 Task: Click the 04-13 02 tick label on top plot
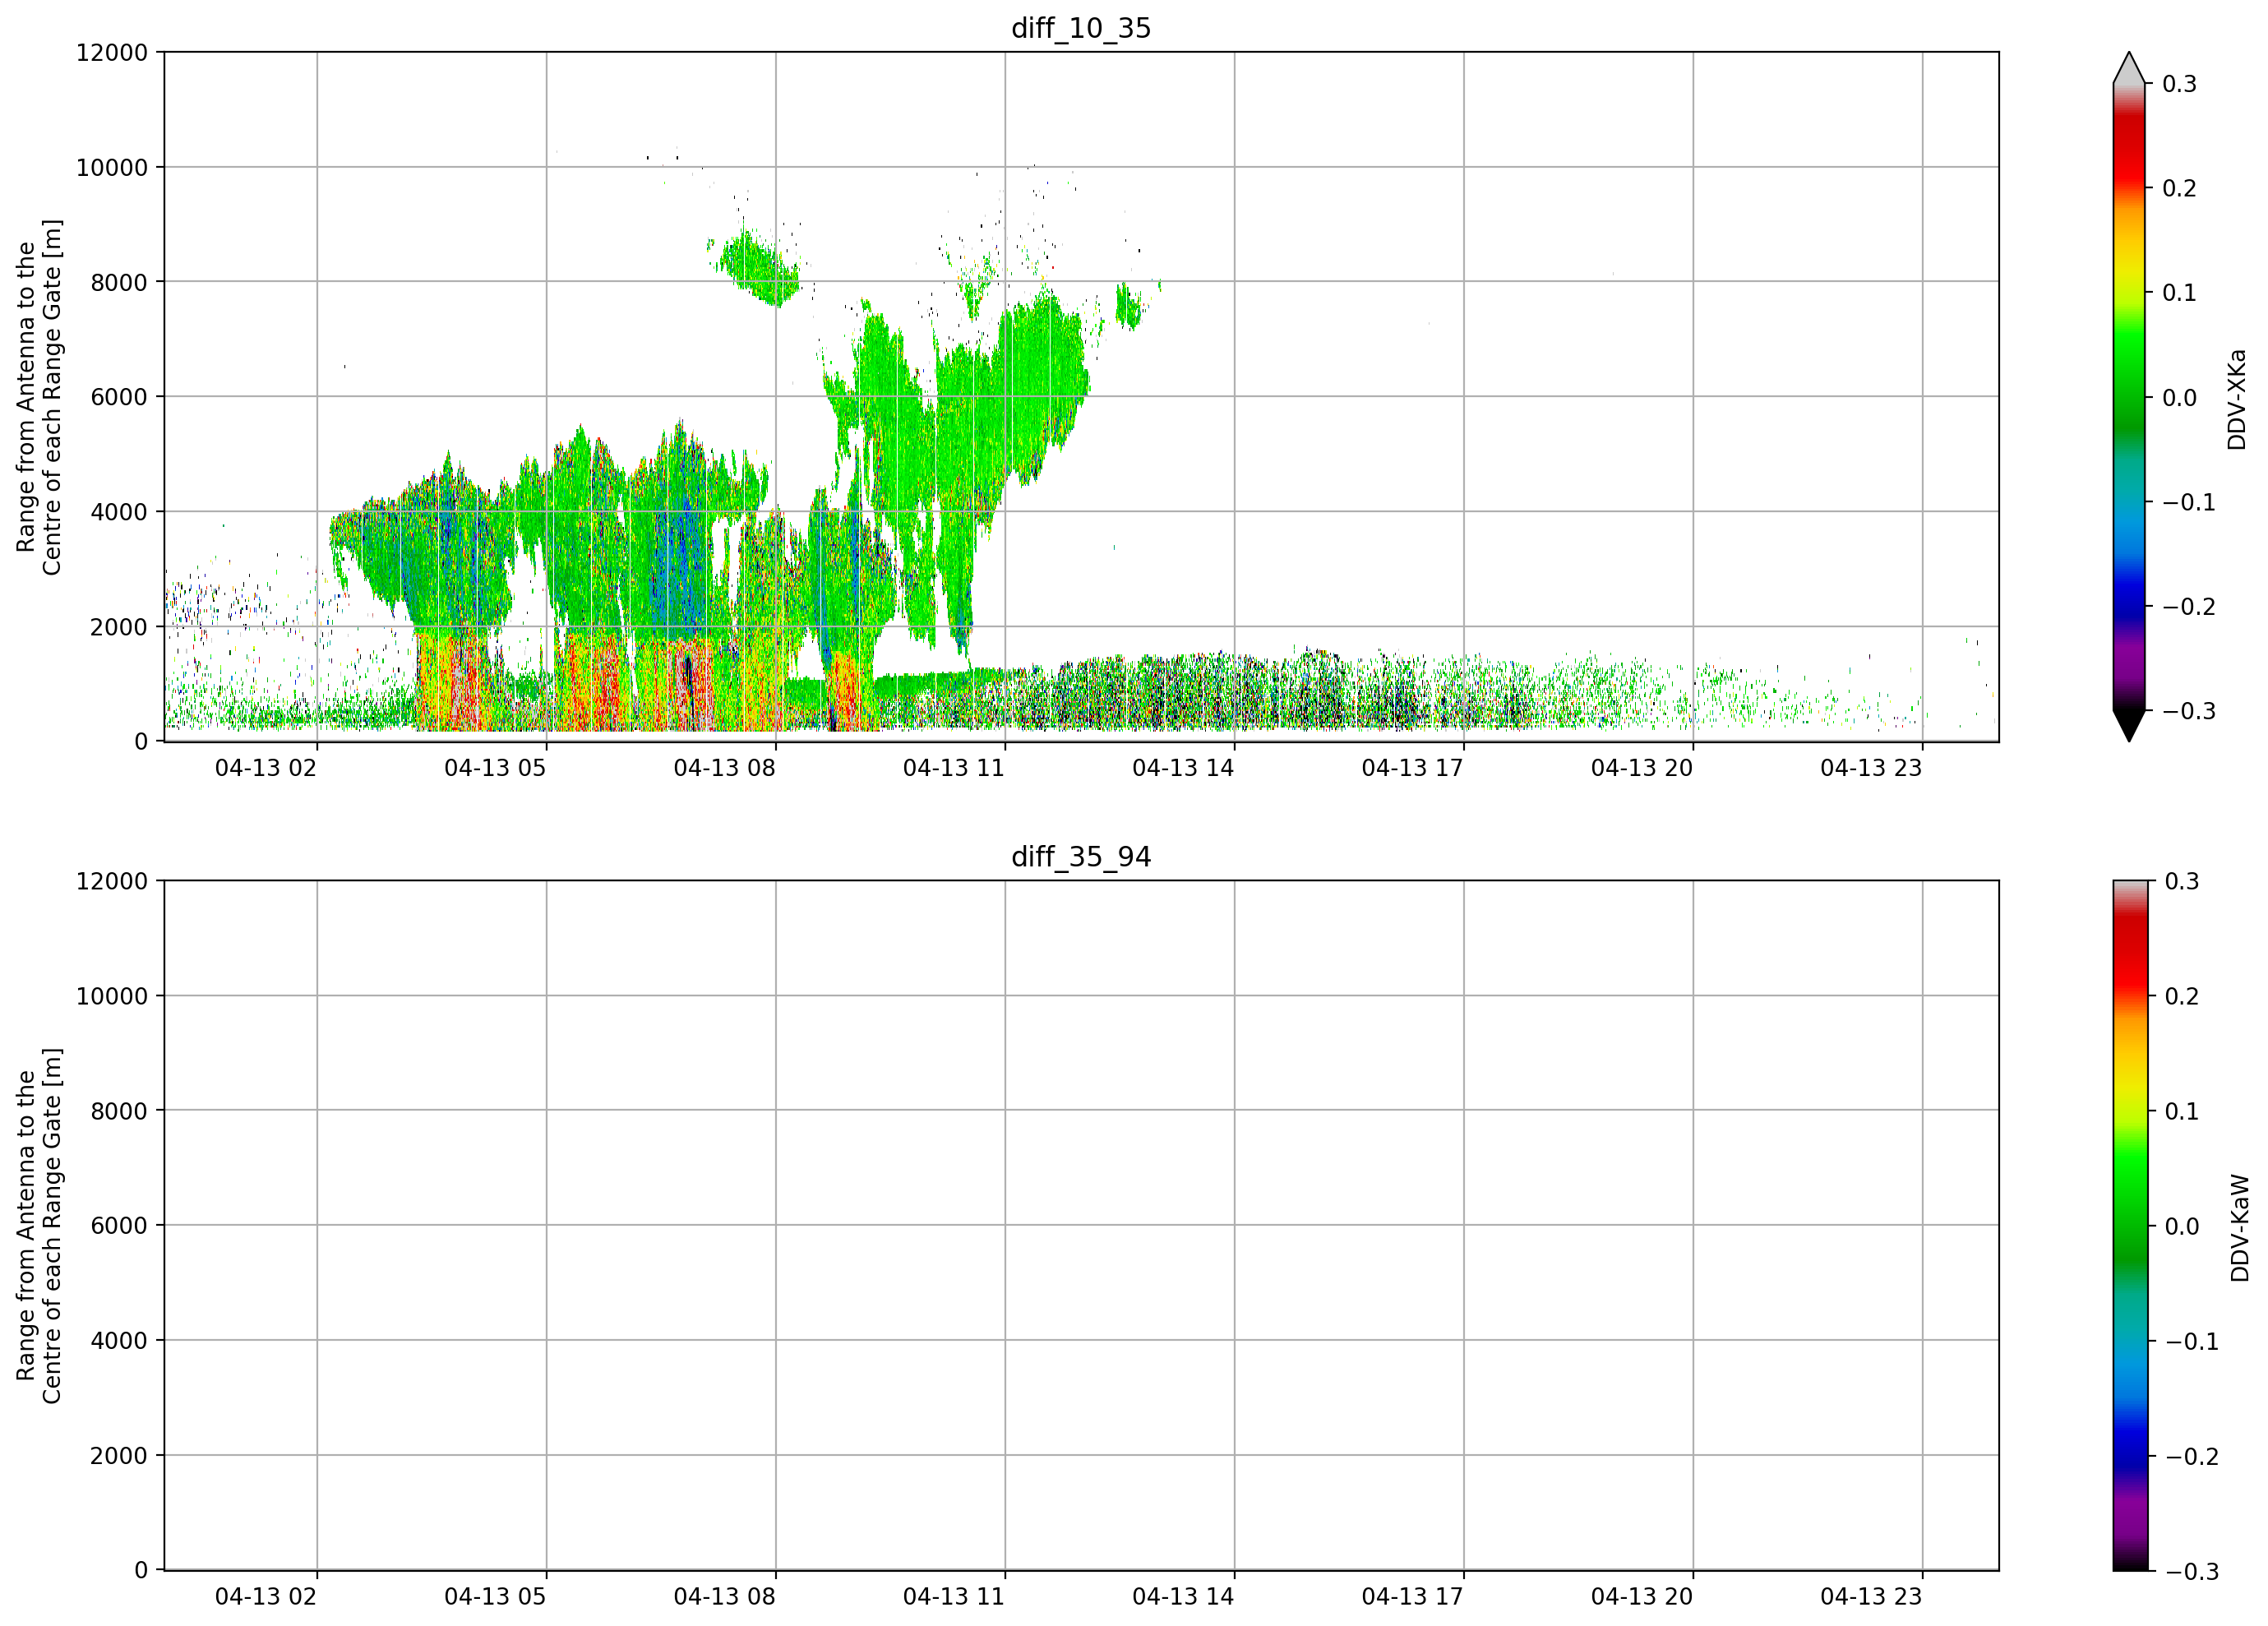(266, 768)
